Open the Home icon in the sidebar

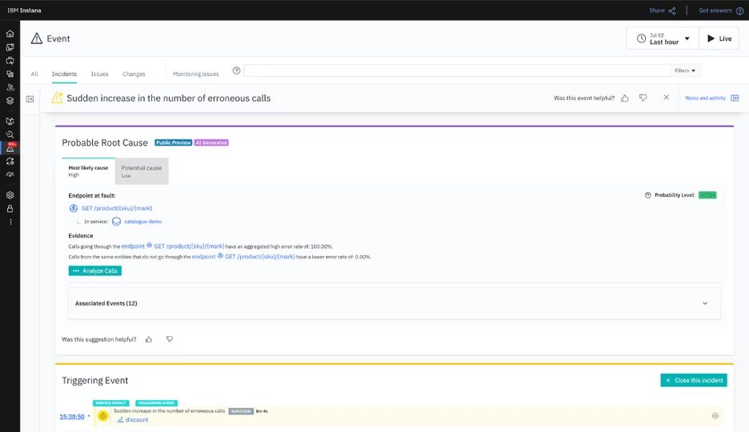10,34
